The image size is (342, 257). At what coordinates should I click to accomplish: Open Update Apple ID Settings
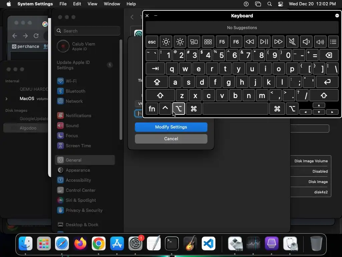tap(84, 65)
